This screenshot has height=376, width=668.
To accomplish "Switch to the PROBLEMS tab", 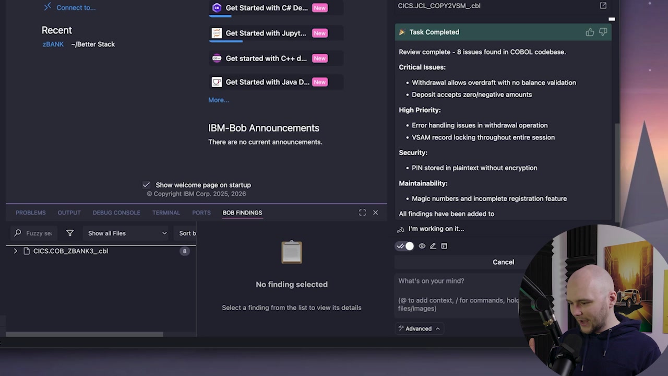I will pyautogui.click(x=30, y=213).
